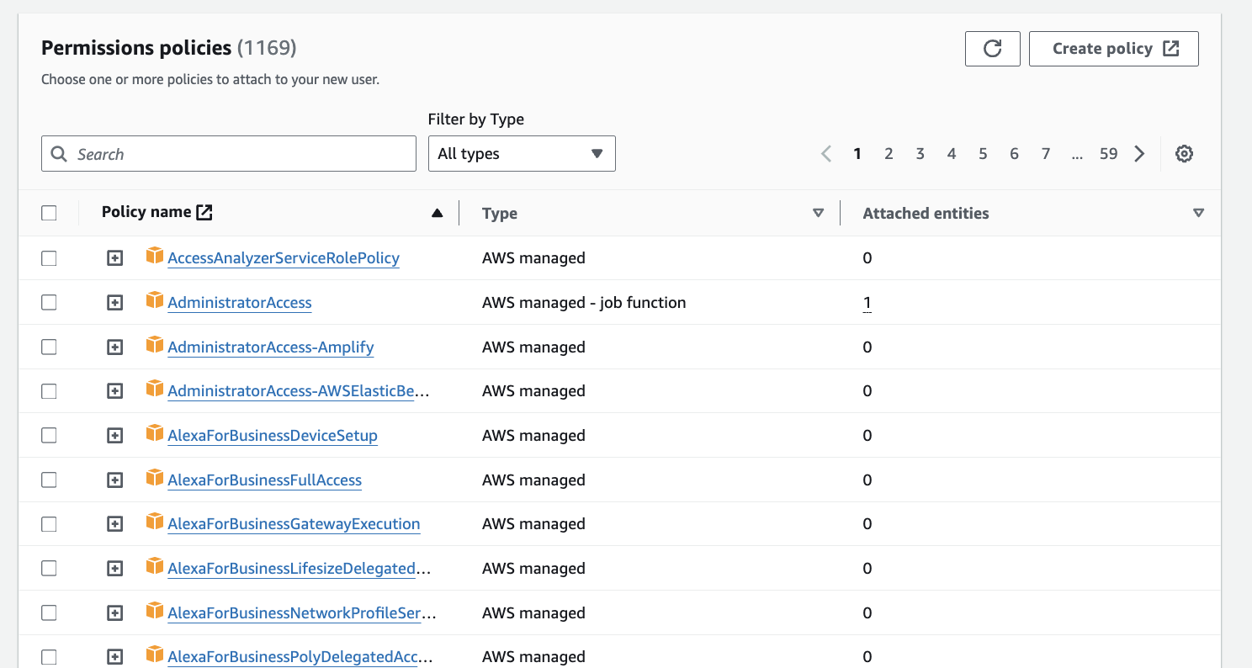The image size is (1252, 668).
Task: Sort by Policy name using the ascending arrow
Action: 437,214
